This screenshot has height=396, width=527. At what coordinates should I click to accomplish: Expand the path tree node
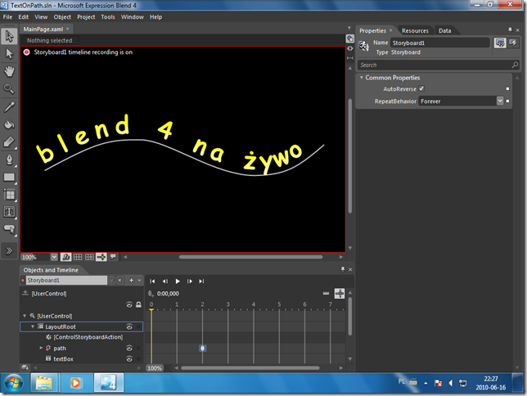(41, 348)
